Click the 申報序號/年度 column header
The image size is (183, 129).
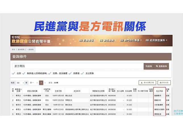pos(47,90)
